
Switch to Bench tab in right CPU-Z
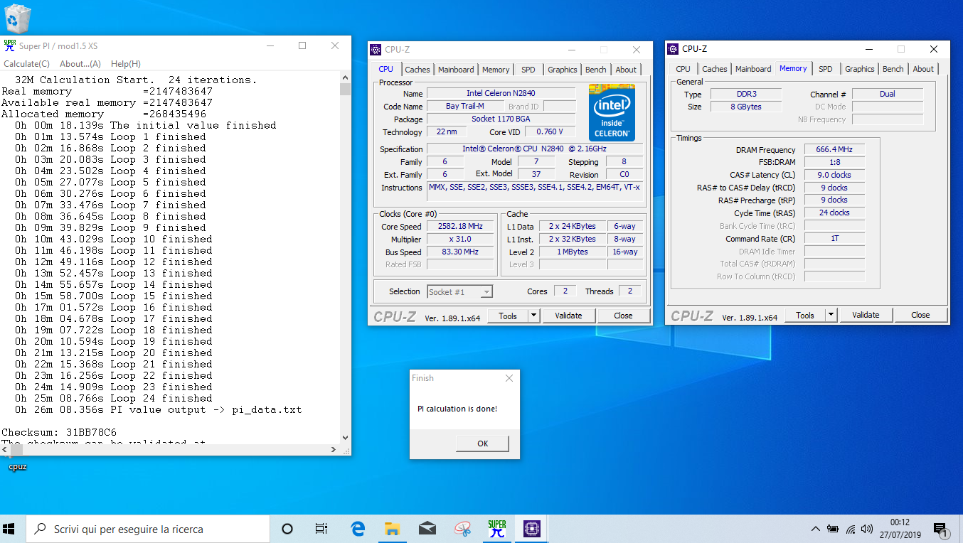893,69
